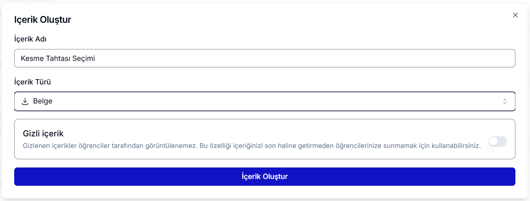Enable the Gizli içerik toggle

(x=497, y=141)
